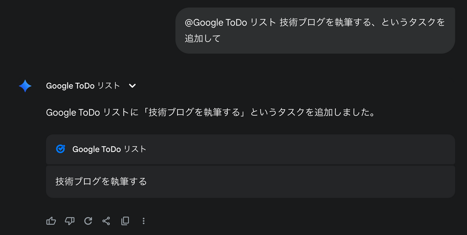Click the blue Gemini sparkle icon
This screenshot has width=467, height=235.
tap(25, 86)
